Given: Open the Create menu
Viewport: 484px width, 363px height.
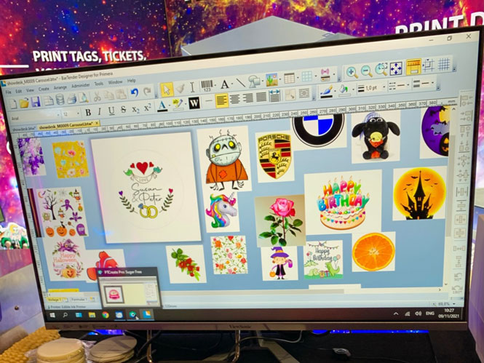Looking at the screenshot, I should pyautogui.click(x=44, y=89).
